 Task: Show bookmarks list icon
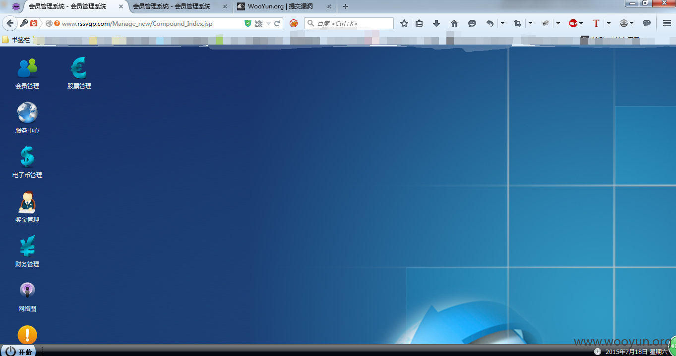tap(419, 23)
